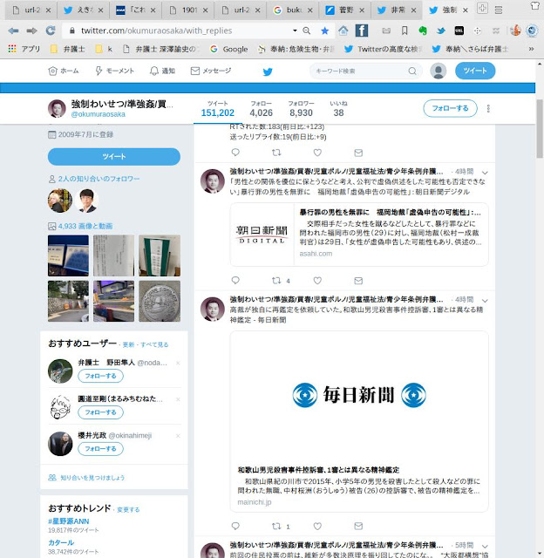Screen dimensions: 544x558
Task: Click the wide ツイート button in the left sidebar
Action: pyautogui.click(x=114, y=157)
